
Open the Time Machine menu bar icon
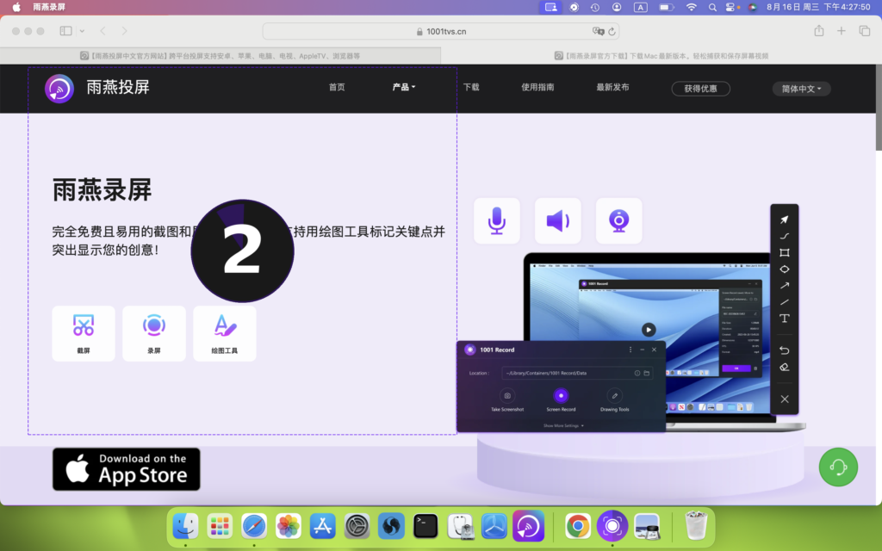(595, 7)
